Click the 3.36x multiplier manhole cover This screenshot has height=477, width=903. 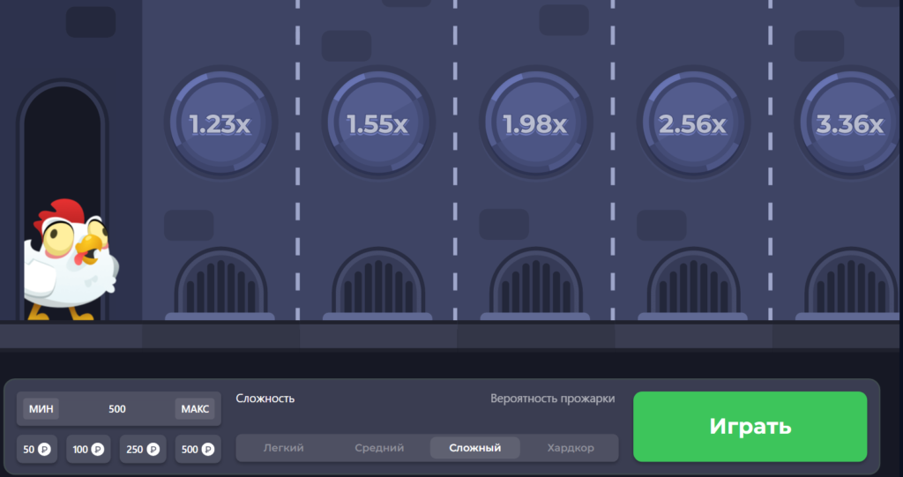(x=849, y=123)
